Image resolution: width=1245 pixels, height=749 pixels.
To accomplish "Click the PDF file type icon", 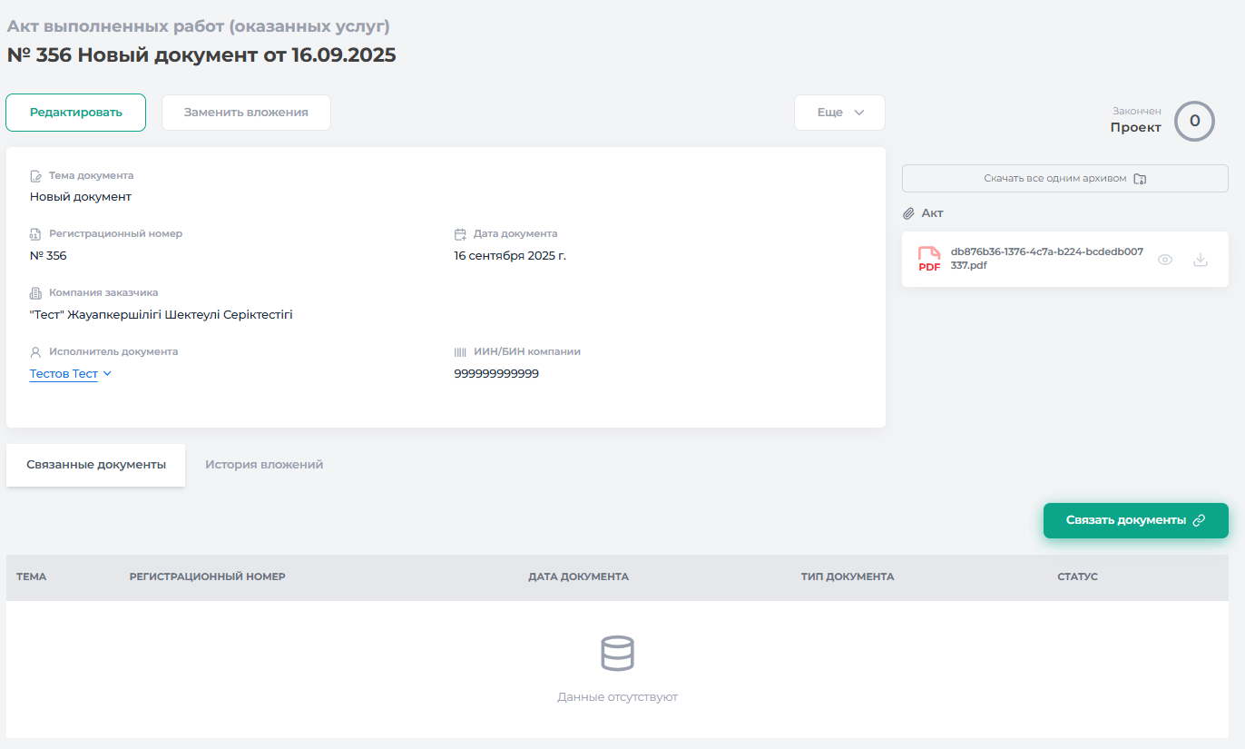I will click(x=928, y=259).
